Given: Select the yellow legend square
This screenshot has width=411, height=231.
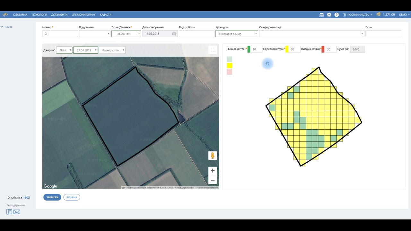Looking at the screenshot, I should [229, 65].
